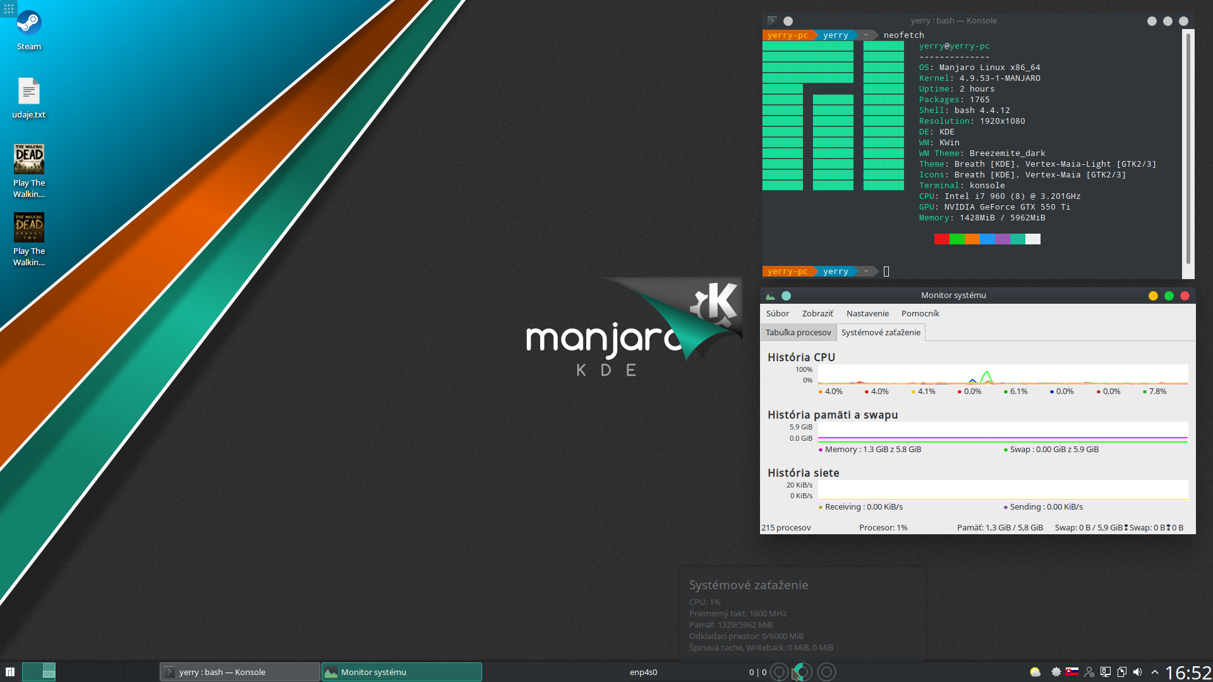The image size is (1213, 682).
Task: Click Receiving : 0.00 KiB/s legend
Action: 860,507
